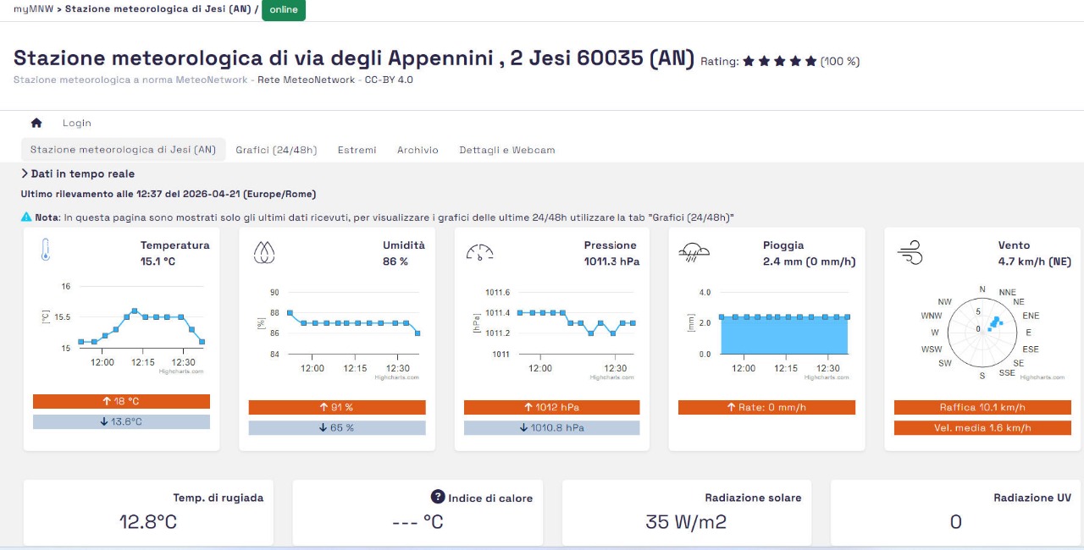This screenshot has width=1084, height=550.
Task: Click the humidity droplets icon
Action: (x=264, y=251)
